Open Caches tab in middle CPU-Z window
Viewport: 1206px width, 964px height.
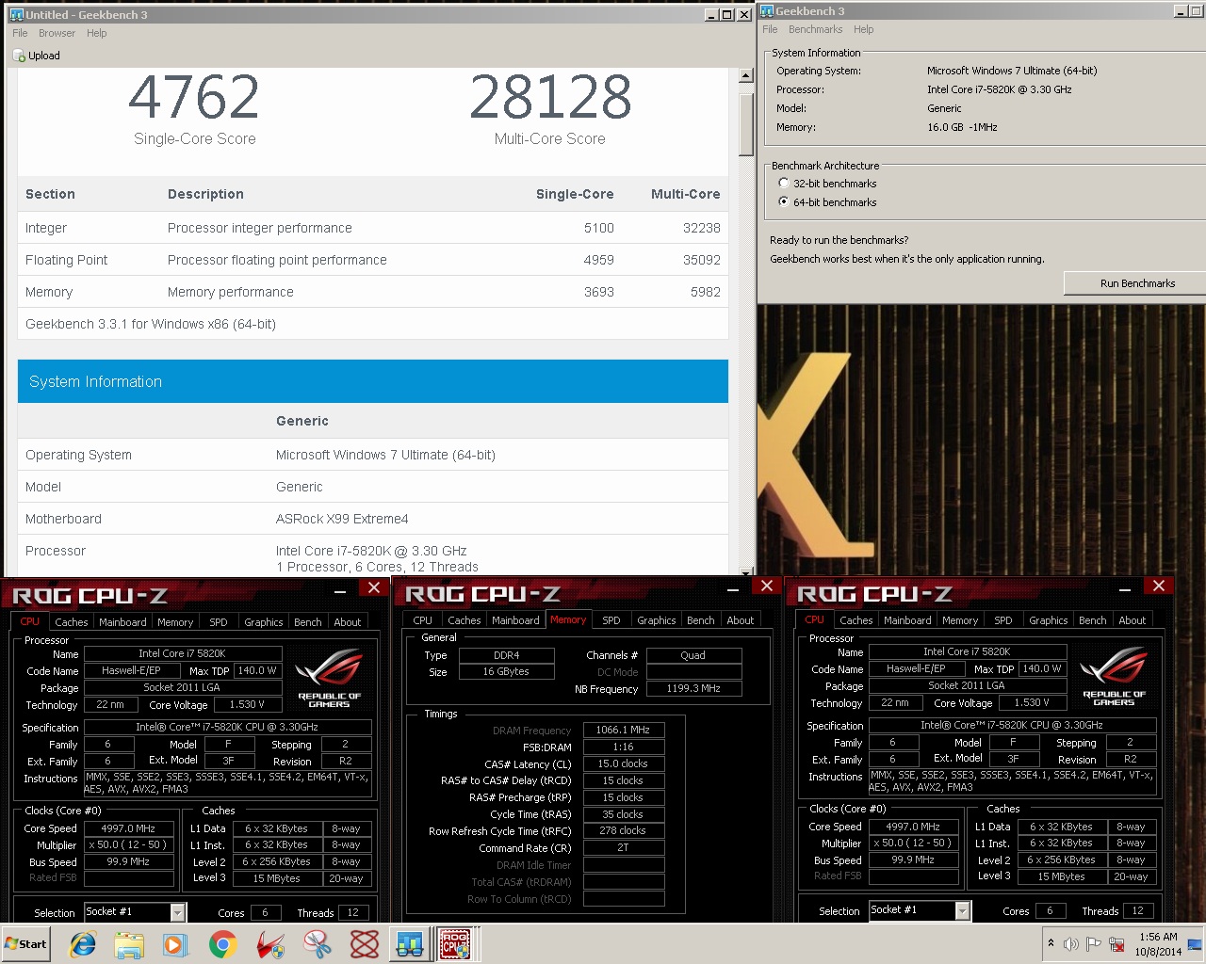click(464, 620)
